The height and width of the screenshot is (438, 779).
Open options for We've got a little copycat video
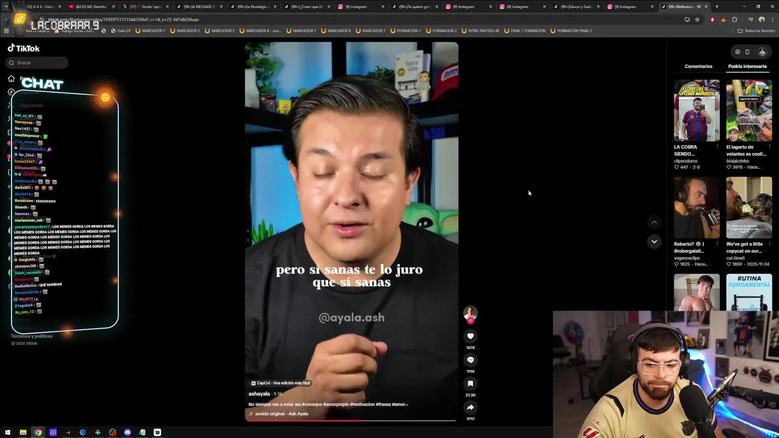tap(769, 244)
